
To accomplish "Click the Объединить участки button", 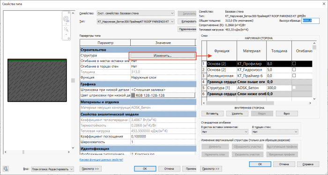I will coord(248,147).
